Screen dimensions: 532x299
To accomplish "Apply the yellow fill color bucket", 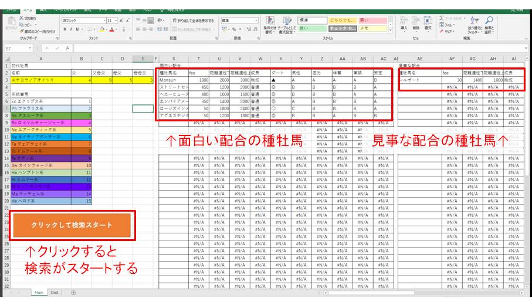I will pos(101,29).
